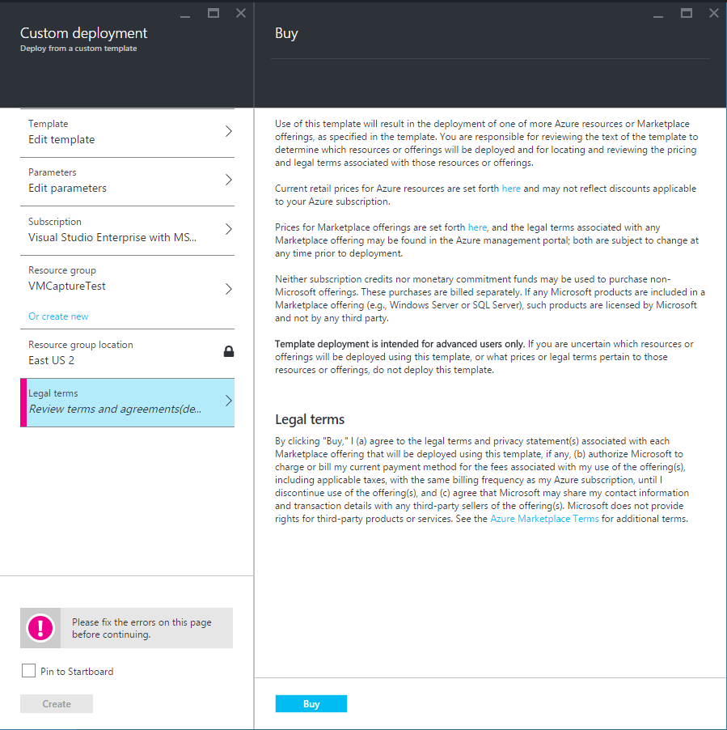Click the Or create new link

(x=58, y=316)
